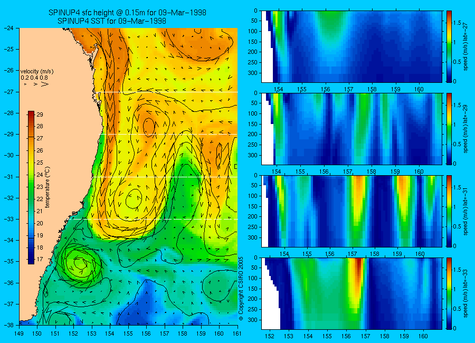Click the title "SPINUP4 sfc height @ 0.15m for 09-Mar-1998"

[x=127, y=13]
